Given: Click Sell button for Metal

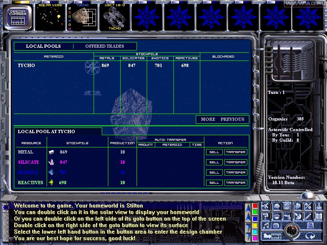Looking at the screenshot, I should click(x=214, y=152).
